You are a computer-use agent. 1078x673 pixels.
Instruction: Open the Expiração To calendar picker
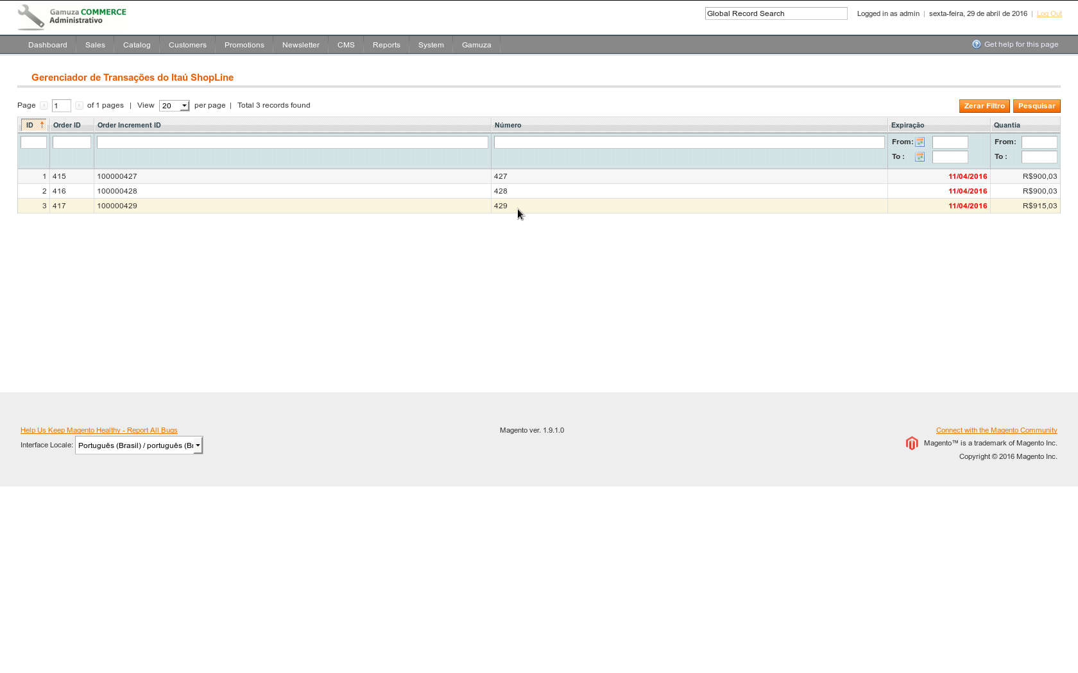pos(920,157)
